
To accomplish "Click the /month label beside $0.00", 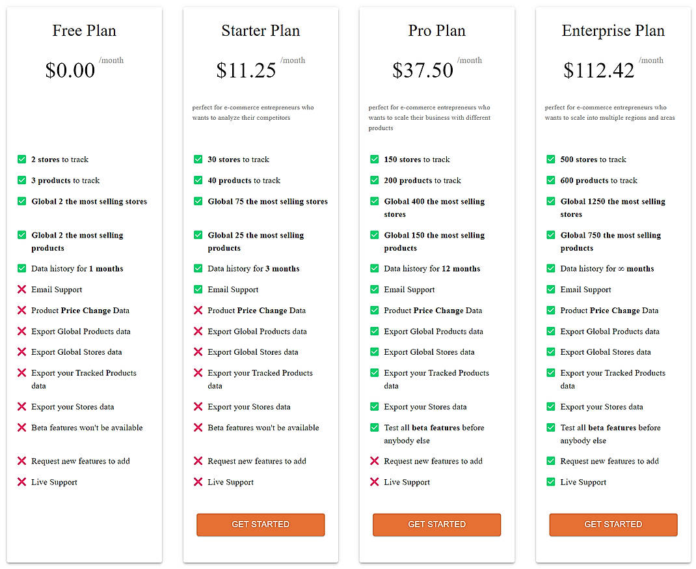I will (x=111, y=60).
